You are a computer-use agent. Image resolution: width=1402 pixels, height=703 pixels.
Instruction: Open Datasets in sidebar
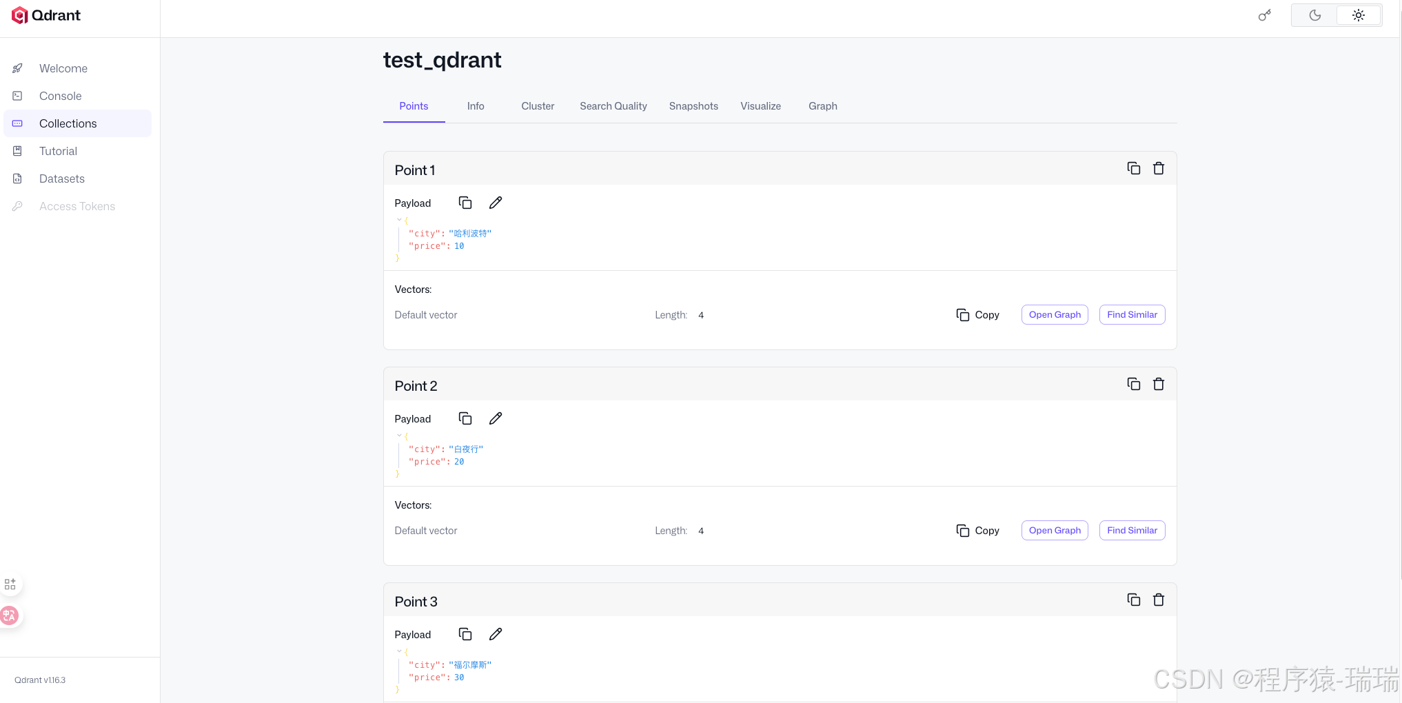pyautogui.click(x=77, y=179)
